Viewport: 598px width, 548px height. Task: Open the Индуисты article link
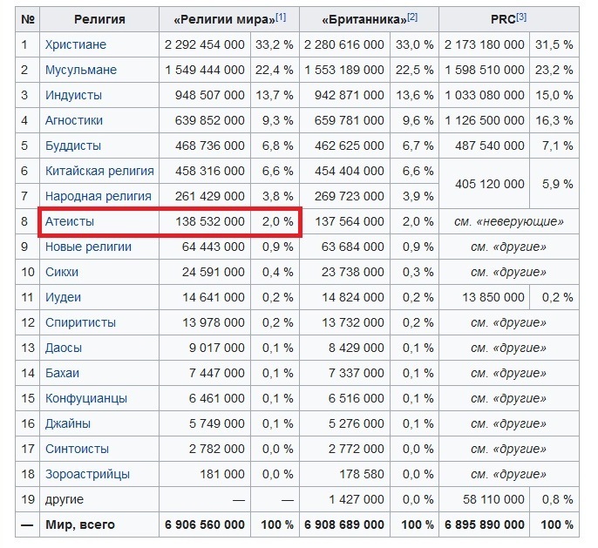tap(73, 95)
